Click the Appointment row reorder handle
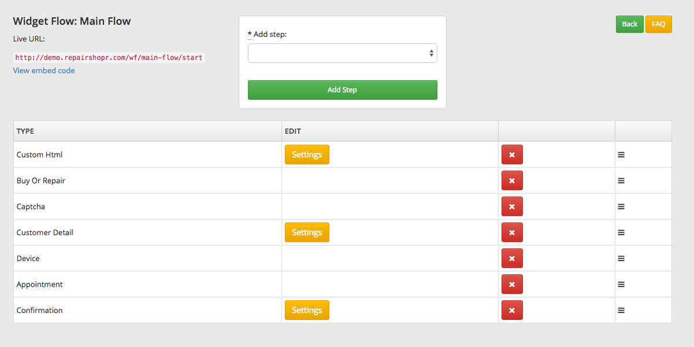Screen dimensions: 694x347 pos(621,285)
